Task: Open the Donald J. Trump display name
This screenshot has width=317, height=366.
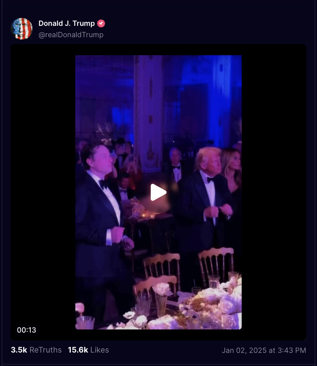Action: coord(67,23)
